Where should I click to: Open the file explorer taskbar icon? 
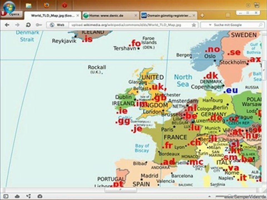pyautogui.click(x=29, y=6)
